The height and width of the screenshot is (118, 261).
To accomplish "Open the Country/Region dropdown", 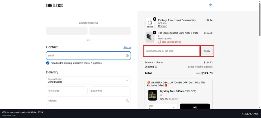I will [88, 81].
